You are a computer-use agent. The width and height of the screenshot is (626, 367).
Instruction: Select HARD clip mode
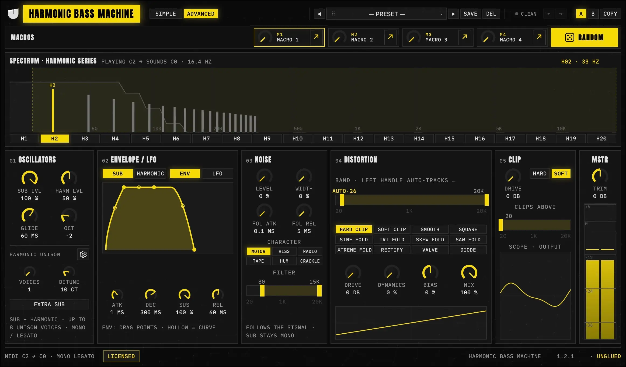(540, 174)
